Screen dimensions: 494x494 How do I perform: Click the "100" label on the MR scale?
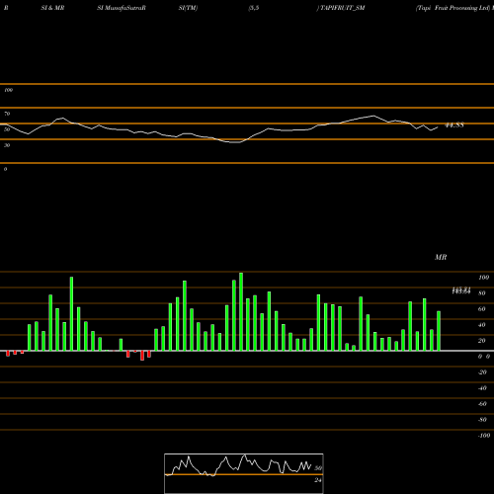[x=483, y=278]
